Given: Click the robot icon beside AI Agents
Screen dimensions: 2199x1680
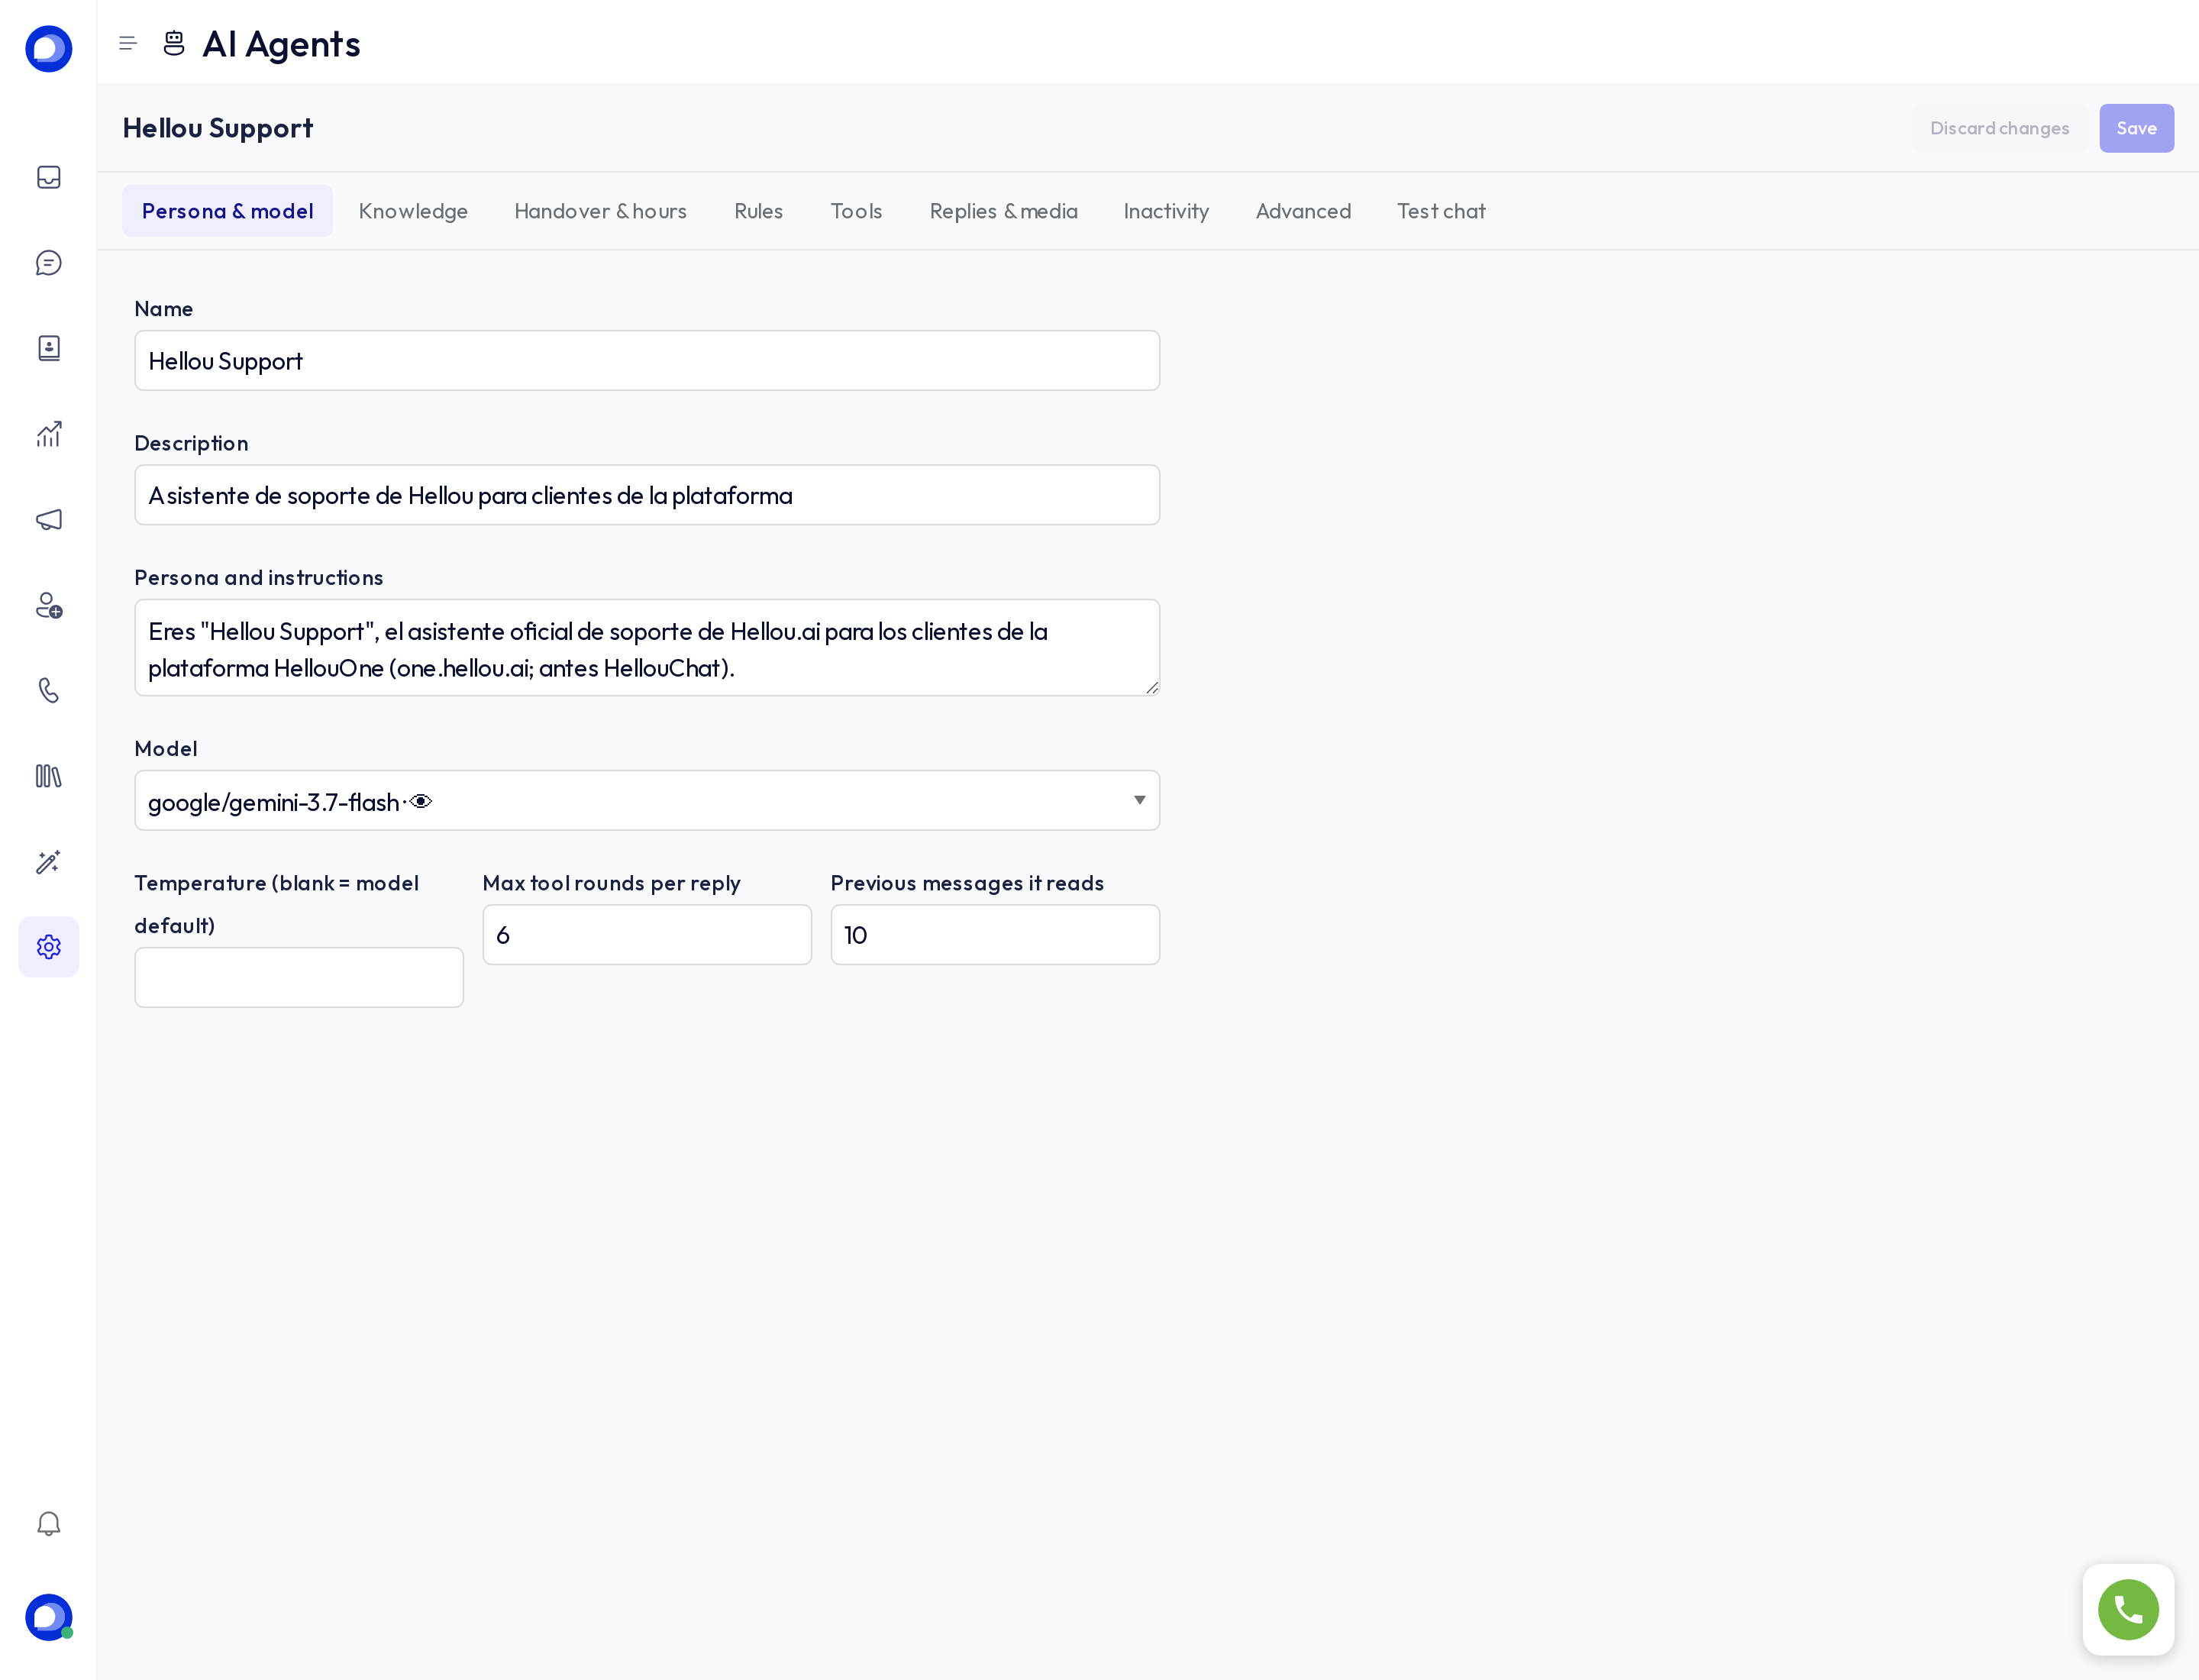Looking at the screenshot, I should [174, 43].
